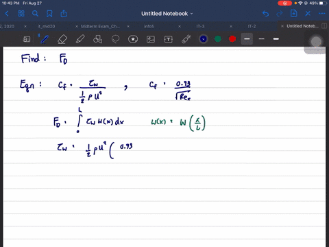Open the search tool
This screenshot has width=329, height=247.
pyautogui.click(x=35, y=14)
